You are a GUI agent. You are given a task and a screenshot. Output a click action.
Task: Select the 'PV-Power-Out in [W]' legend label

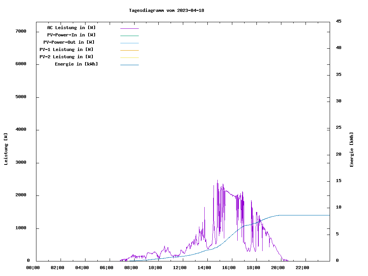pyautogui.click(x=69, y=42)
